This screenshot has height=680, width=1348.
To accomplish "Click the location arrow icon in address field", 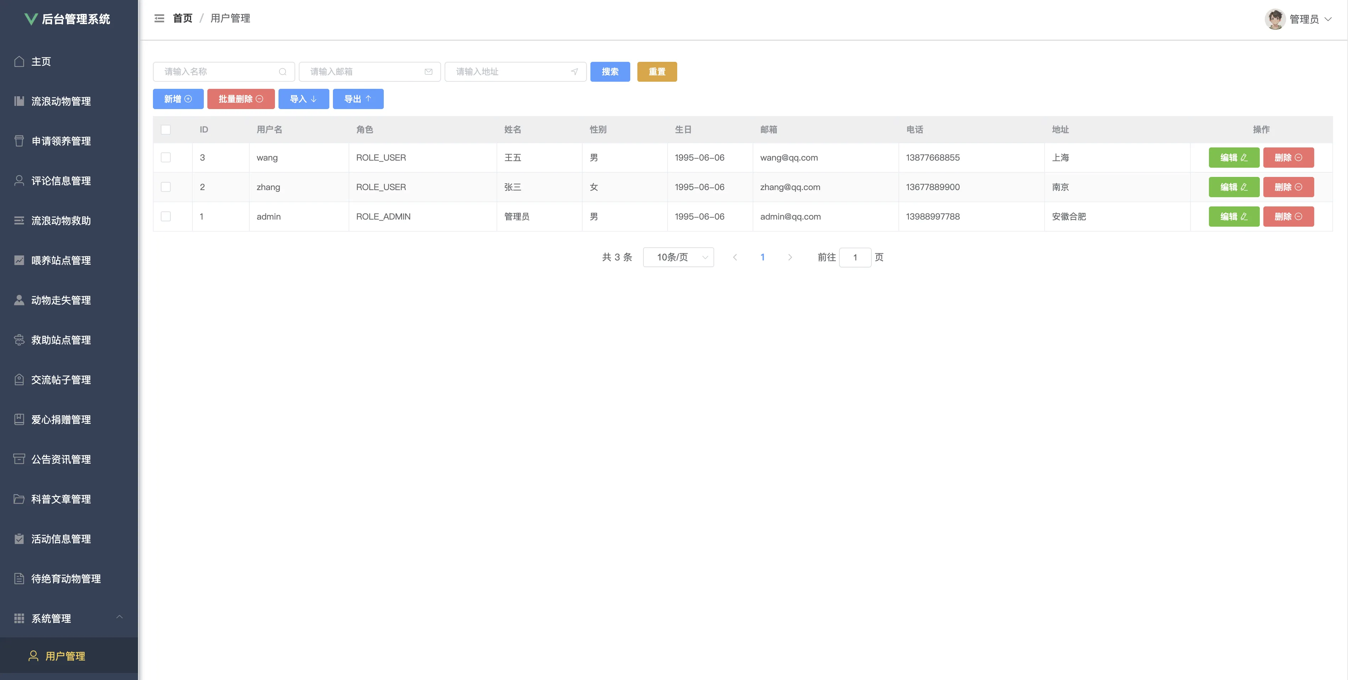I will pos(574,72).
